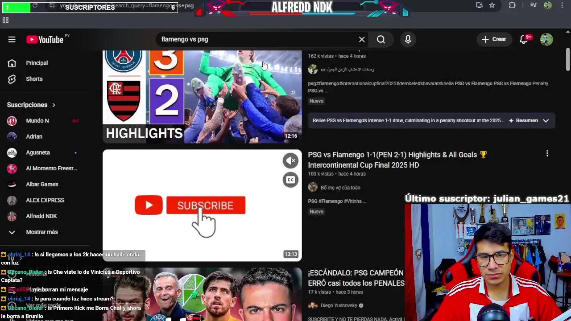Image resolution: width=571 pixels, height=321 pixels.
Task: Open the notifications bell
Action: tap(524, 40)
